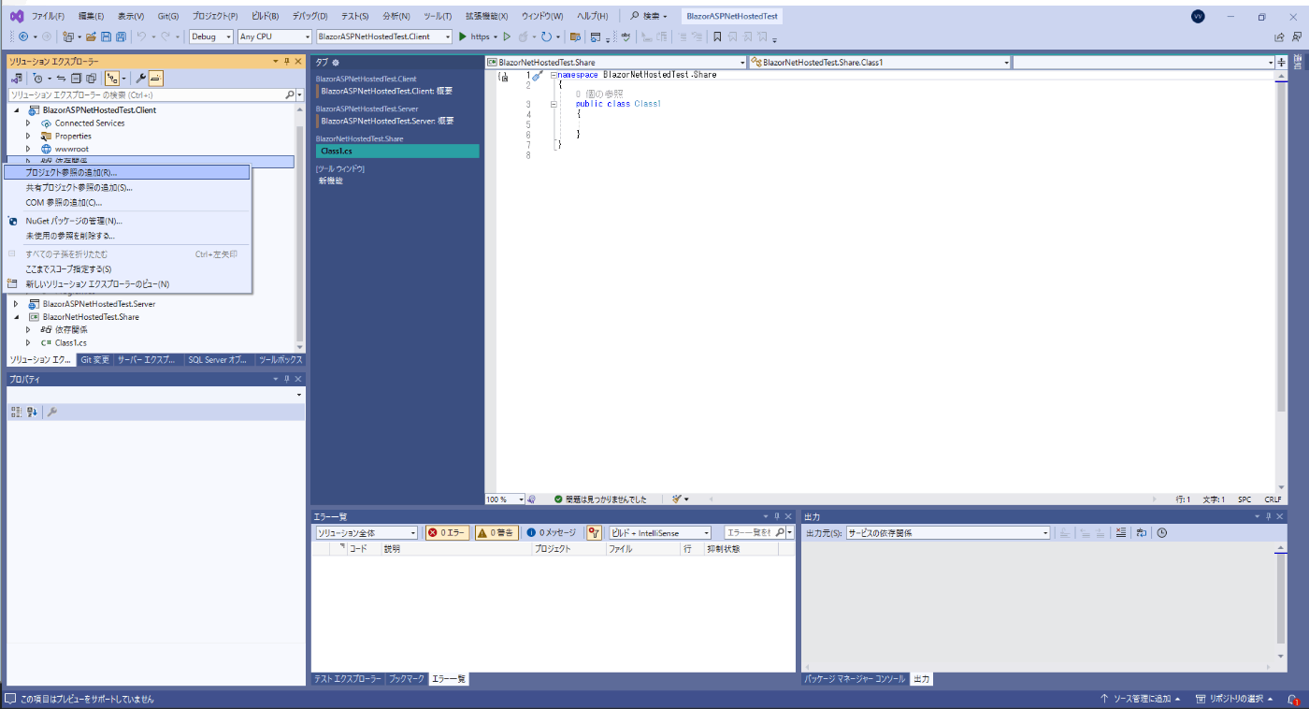Screen dimensions: 1309x709
Task: Click the Tabs panel gear settings icon
Action: tap(336, 62)
